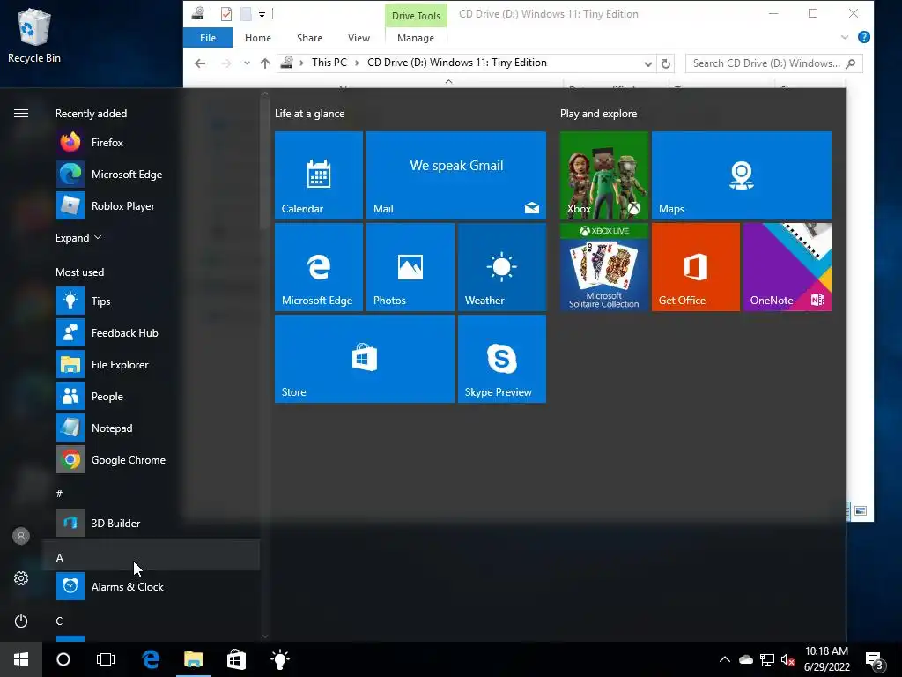
Task: Open Microsoft Store from taskbar
Action: tap(236, 659)
